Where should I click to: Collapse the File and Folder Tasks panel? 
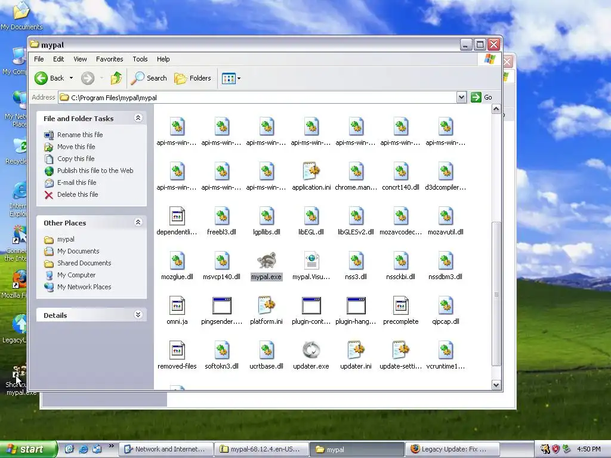pos(138,118)
